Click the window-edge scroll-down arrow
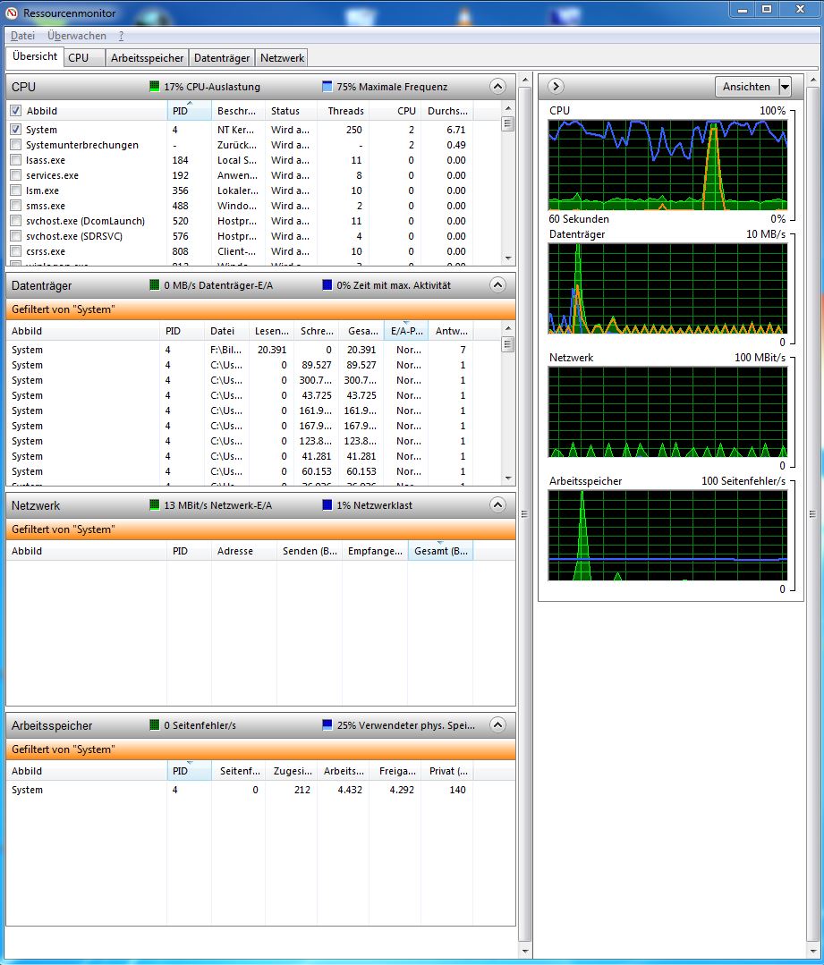824x965 pixels. coord(813,951)
